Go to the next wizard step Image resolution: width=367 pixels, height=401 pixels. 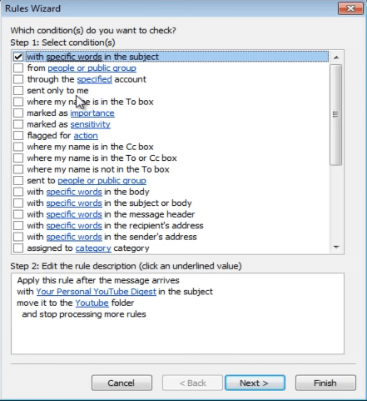pyautogui.click(x=255, y=383)
